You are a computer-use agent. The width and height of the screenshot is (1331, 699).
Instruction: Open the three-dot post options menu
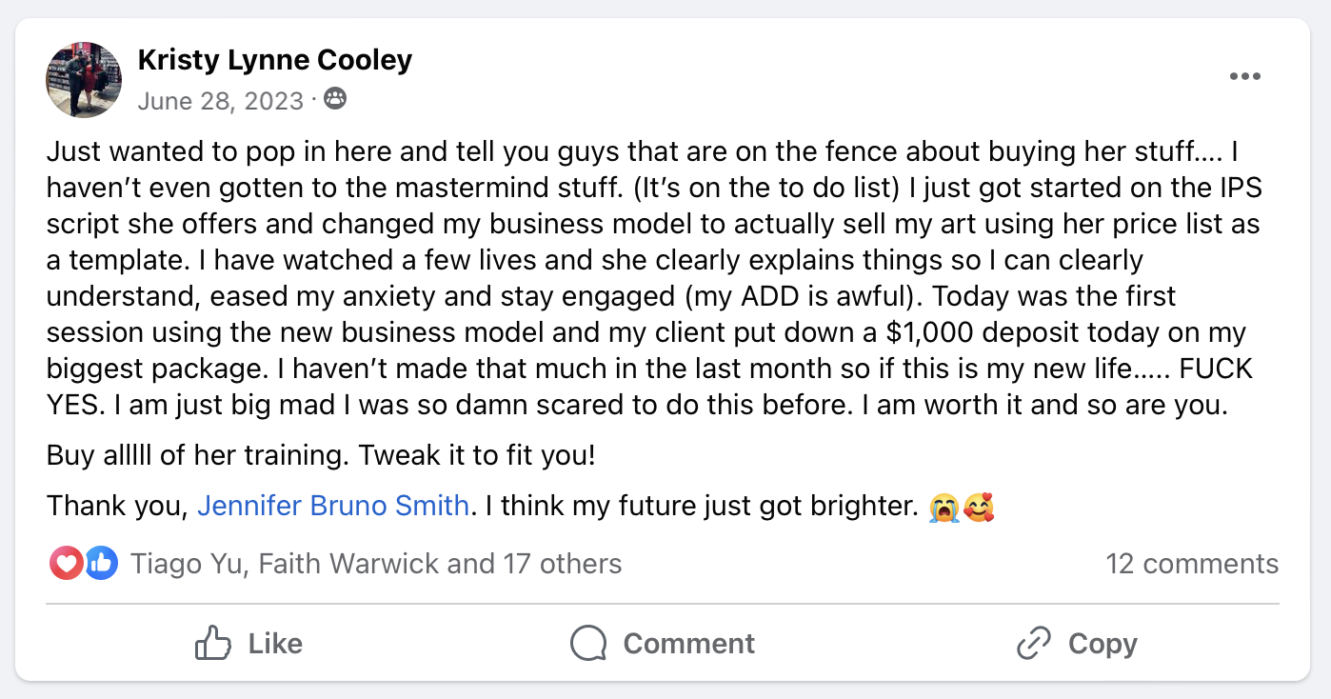click(x=1244, y=77)
